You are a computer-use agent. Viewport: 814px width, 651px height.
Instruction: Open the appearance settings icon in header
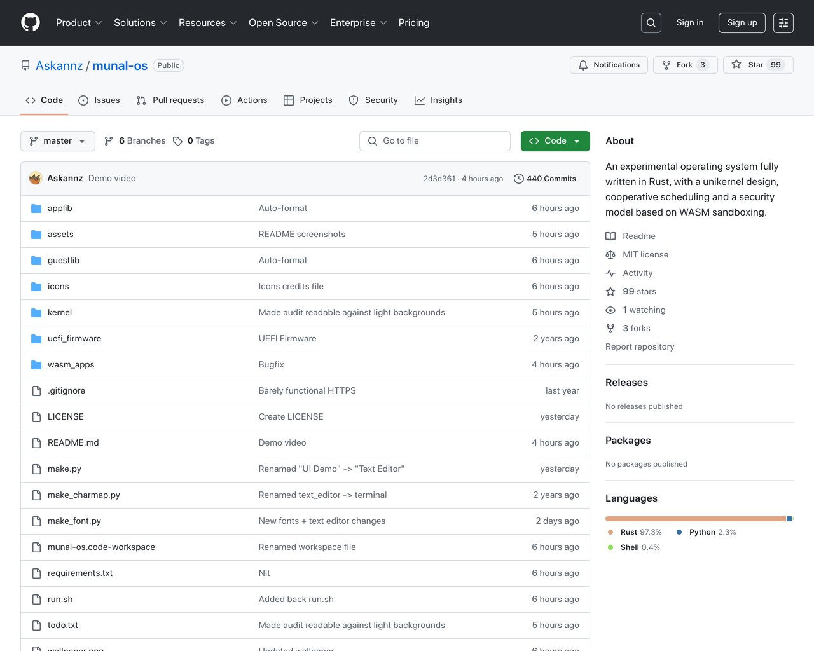(x=783, y=23)
